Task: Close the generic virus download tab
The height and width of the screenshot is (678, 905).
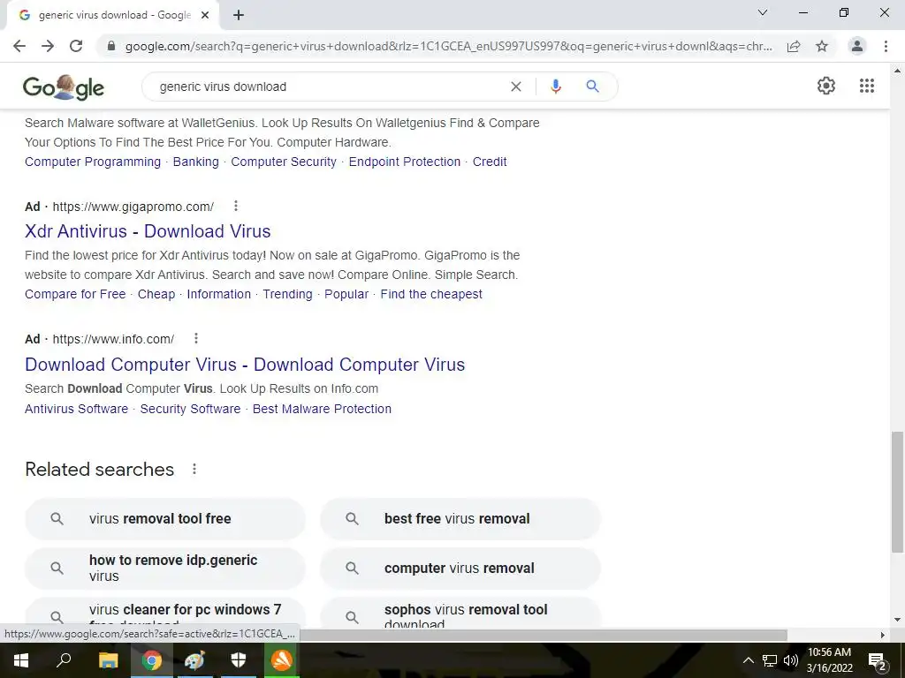Action: coord(205,15)
